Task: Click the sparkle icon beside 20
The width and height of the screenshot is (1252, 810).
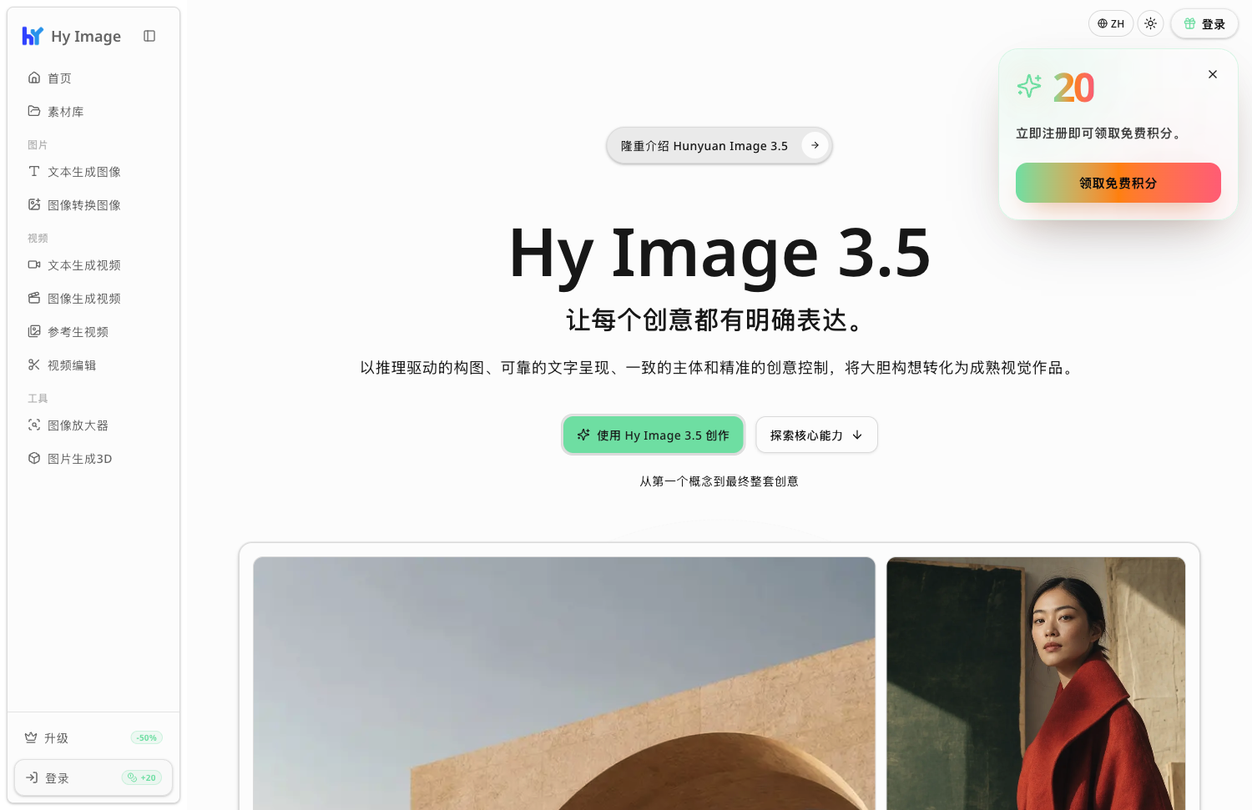Action: [x=1029, y=86]
